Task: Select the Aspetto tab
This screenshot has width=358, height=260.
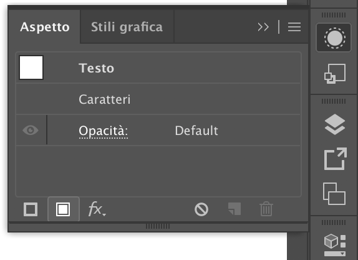Action: [45, 27]
